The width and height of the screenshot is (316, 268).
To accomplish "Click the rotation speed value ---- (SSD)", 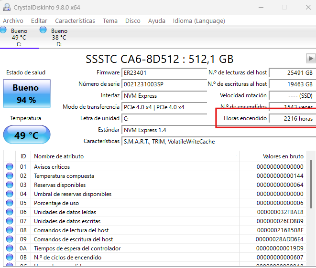I will pos(293,95).
